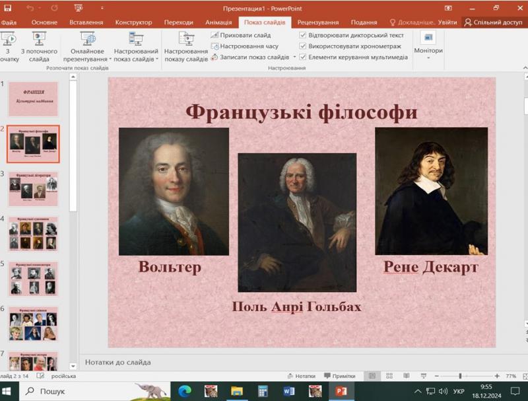Toggle the Нотатки button in status bar
Screen dimensions: 528x401
(302, 376)
